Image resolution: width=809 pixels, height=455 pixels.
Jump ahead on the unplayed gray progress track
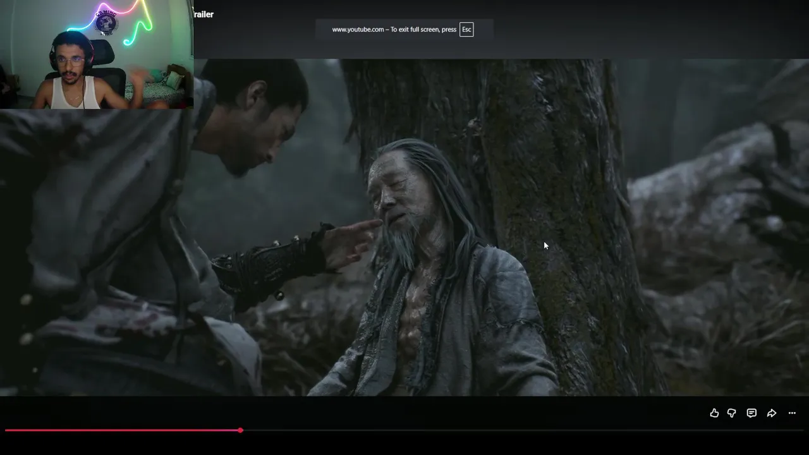[x=523, y=430]
